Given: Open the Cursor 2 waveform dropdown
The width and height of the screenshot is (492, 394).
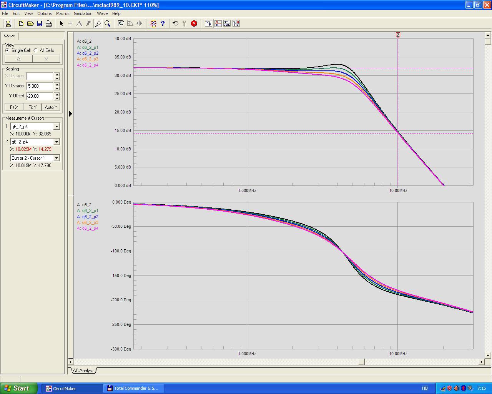Looking at the screenshot, I should click(x=57, y=142).
